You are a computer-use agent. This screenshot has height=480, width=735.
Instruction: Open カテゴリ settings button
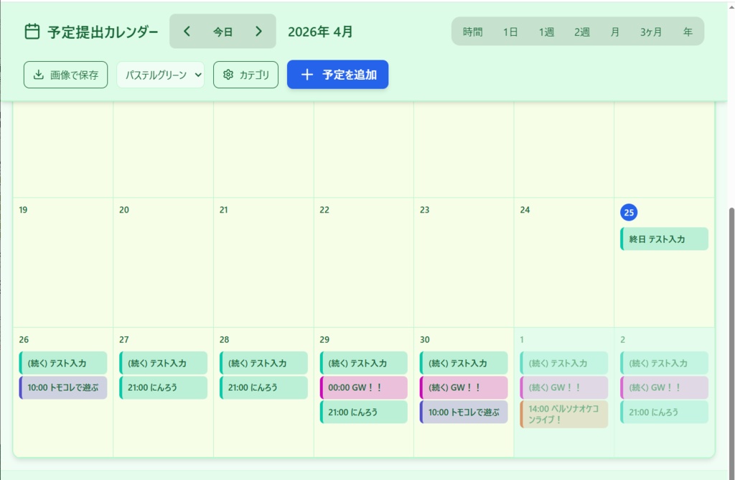(245, 75)
